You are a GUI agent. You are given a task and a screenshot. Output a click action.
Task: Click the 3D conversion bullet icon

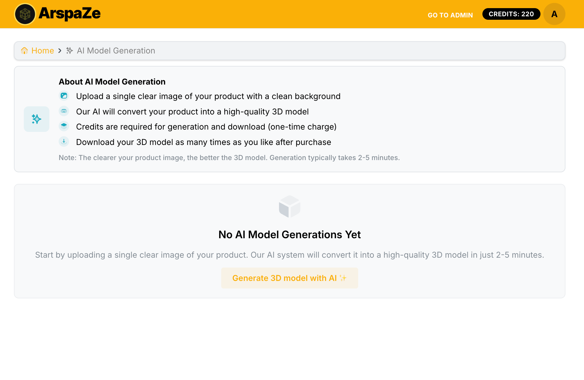click(x=64, y=111)
